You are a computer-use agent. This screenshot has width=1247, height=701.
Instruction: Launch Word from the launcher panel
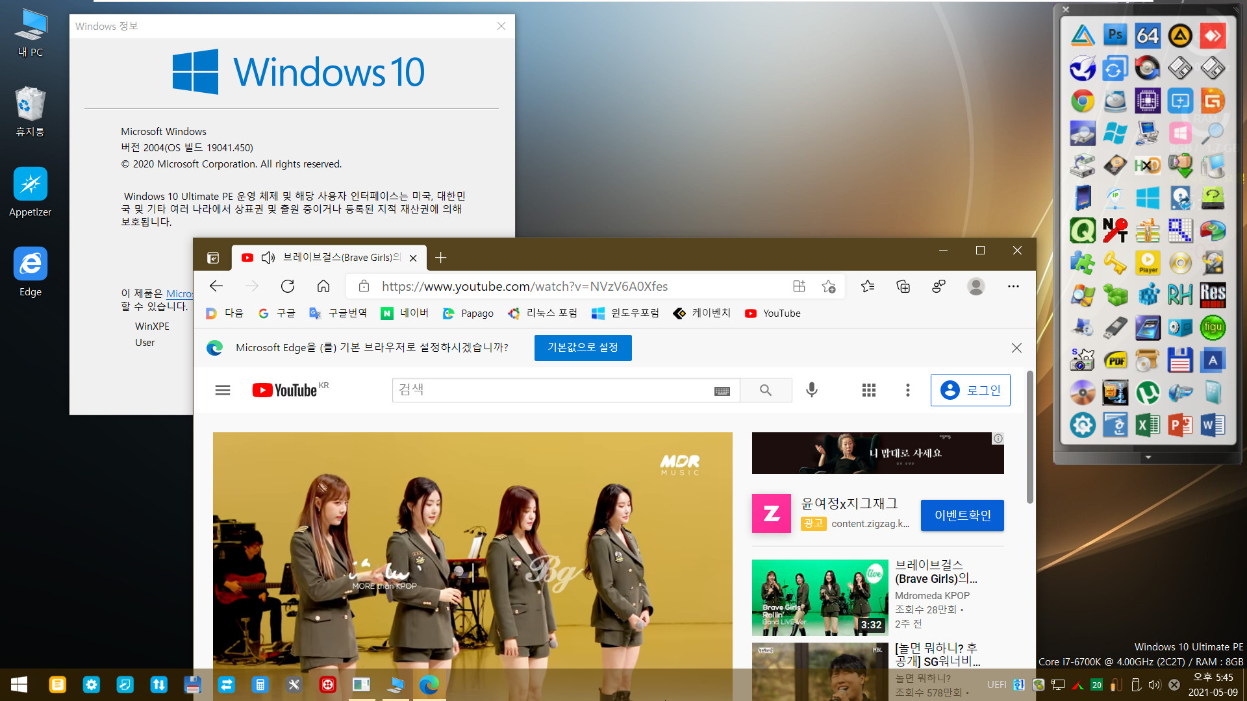coord(1213,425)
